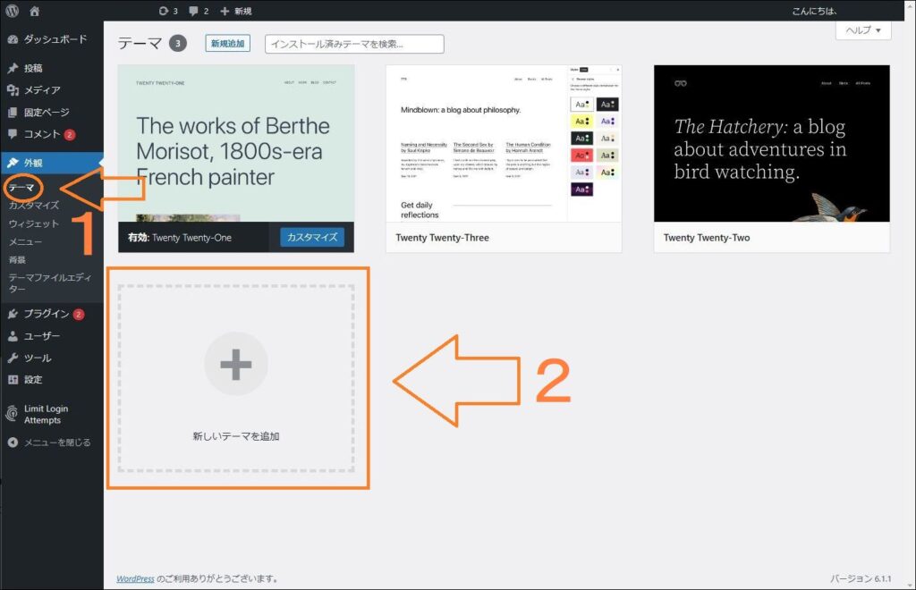Select the Twenty Twenty-Two theme screenshot
Viewport: 916px width, 590px height.
tap(772, 144)
